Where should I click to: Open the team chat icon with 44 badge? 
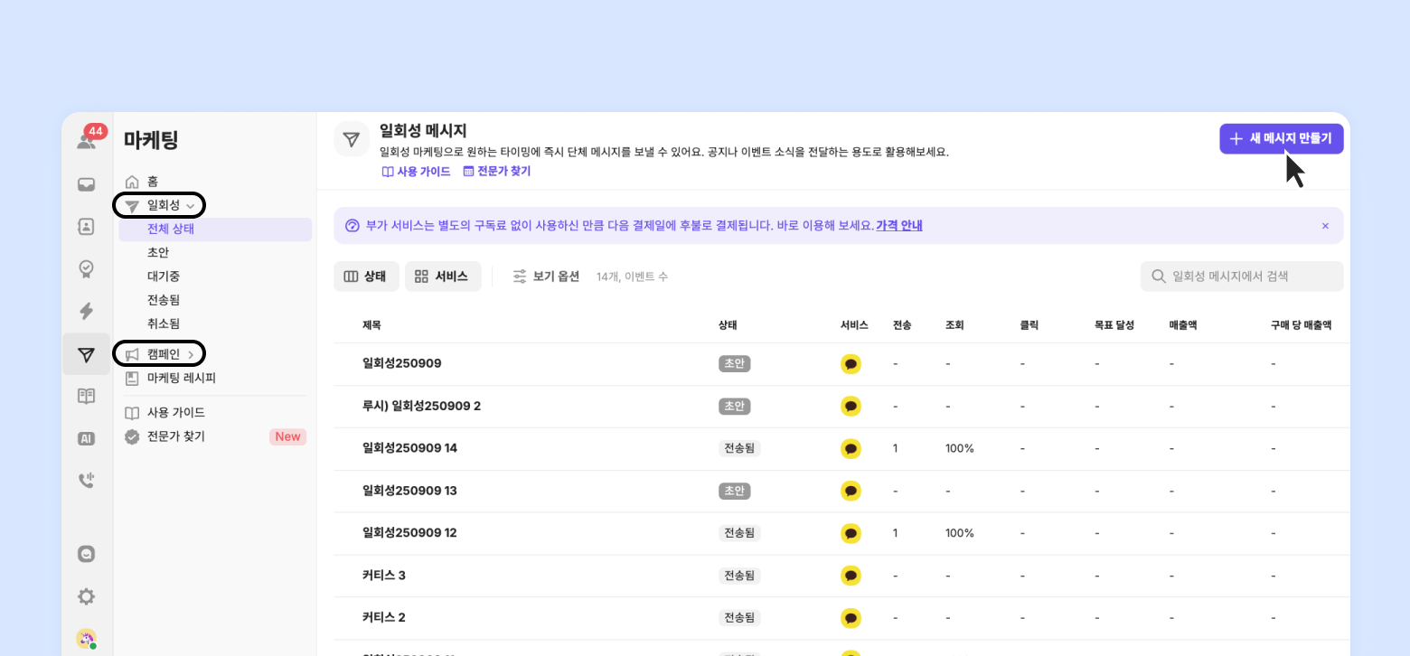[x=87, y=141]
